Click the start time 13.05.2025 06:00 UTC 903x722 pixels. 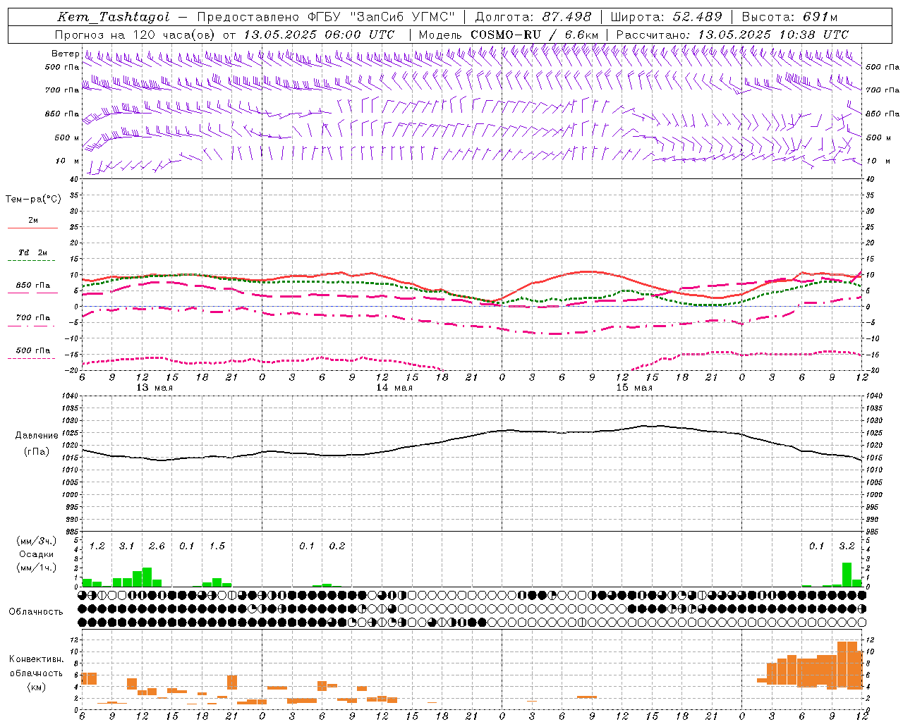[x=319, y=35]
